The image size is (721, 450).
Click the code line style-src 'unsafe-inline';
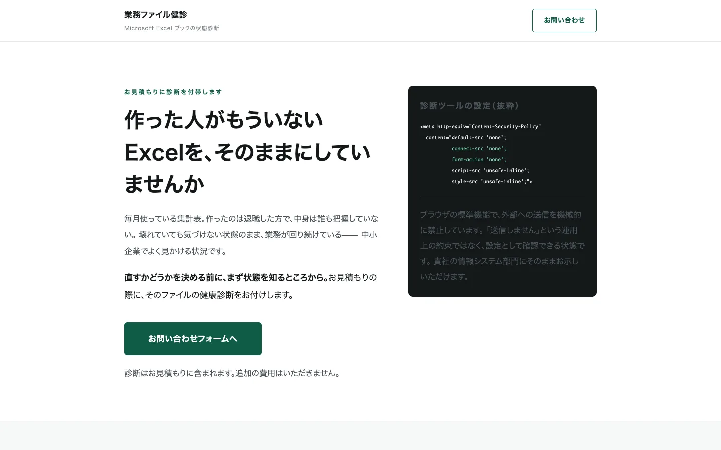(x=492, y=181)
